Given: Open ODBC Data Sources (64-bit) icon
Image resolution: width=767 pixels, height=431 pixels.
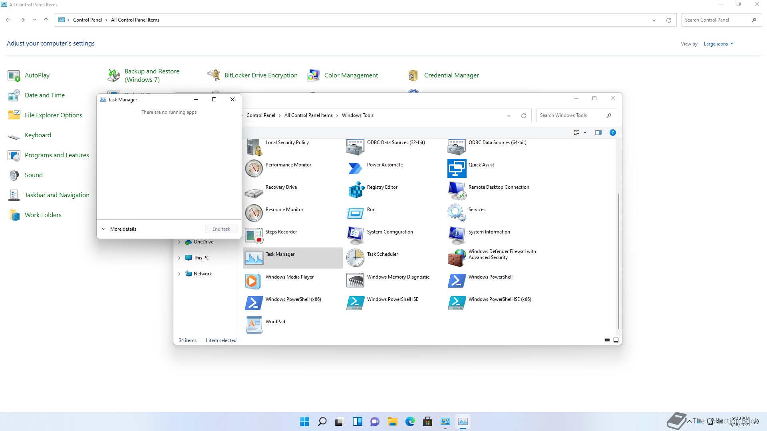Looking at the screenshot, I should point(457,147).
